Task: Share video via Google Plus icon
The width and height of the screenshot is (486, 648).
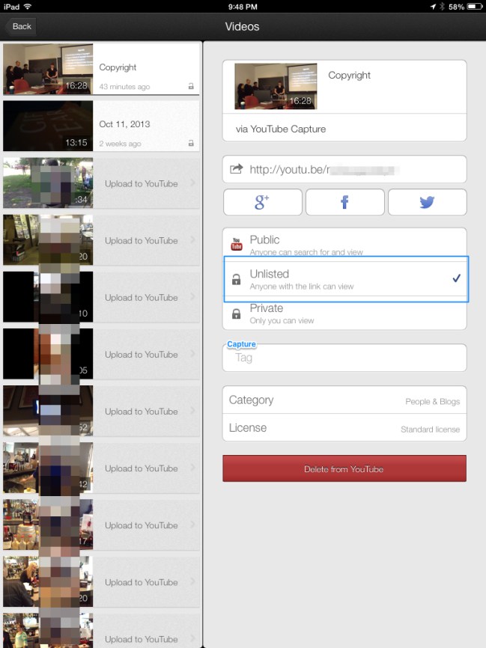Action: 262,202
